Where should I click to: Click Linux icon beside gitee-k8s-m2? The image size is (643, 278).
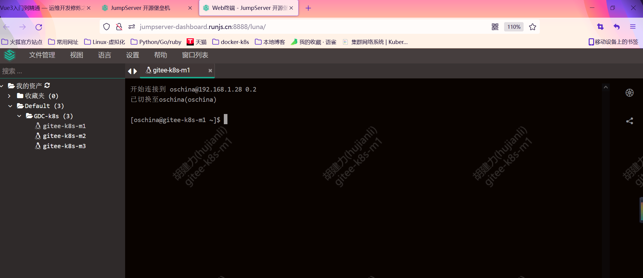coord(38,136)
